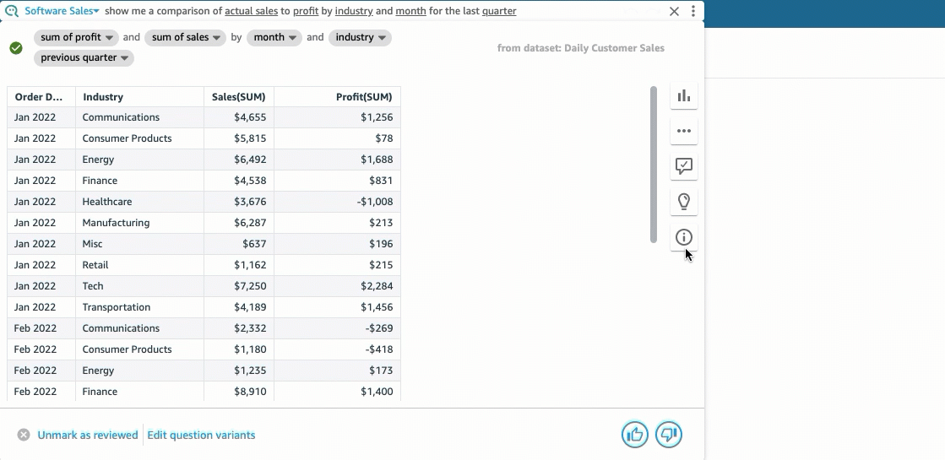Click the underlined month term in question
Image resolution: width=945 pixels, height=460 pixels.
(410, 11)
